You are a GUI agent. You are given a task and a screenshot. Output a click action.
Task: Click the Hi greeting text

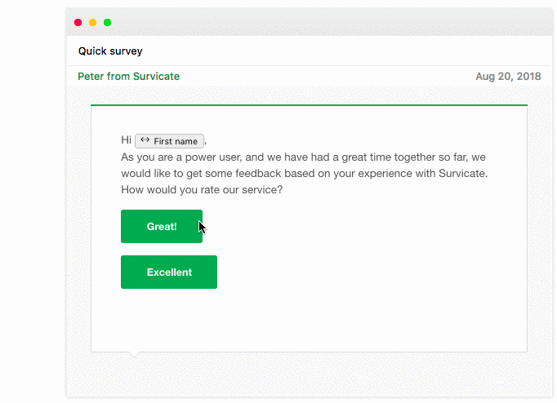[x=126, y=140]
